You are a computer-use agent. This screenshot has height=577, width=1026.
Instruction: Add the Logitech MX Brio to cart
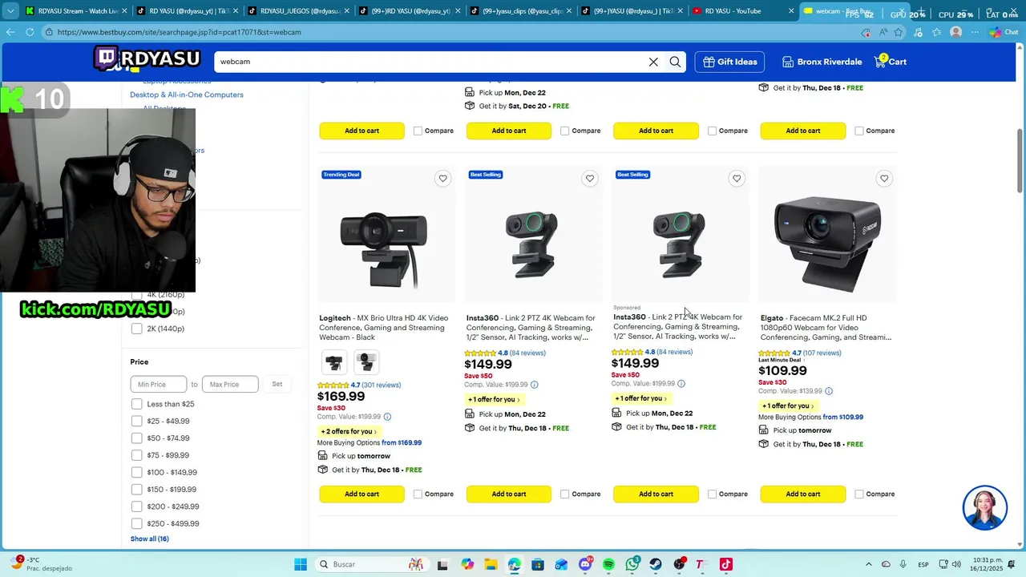click(362, 494)
